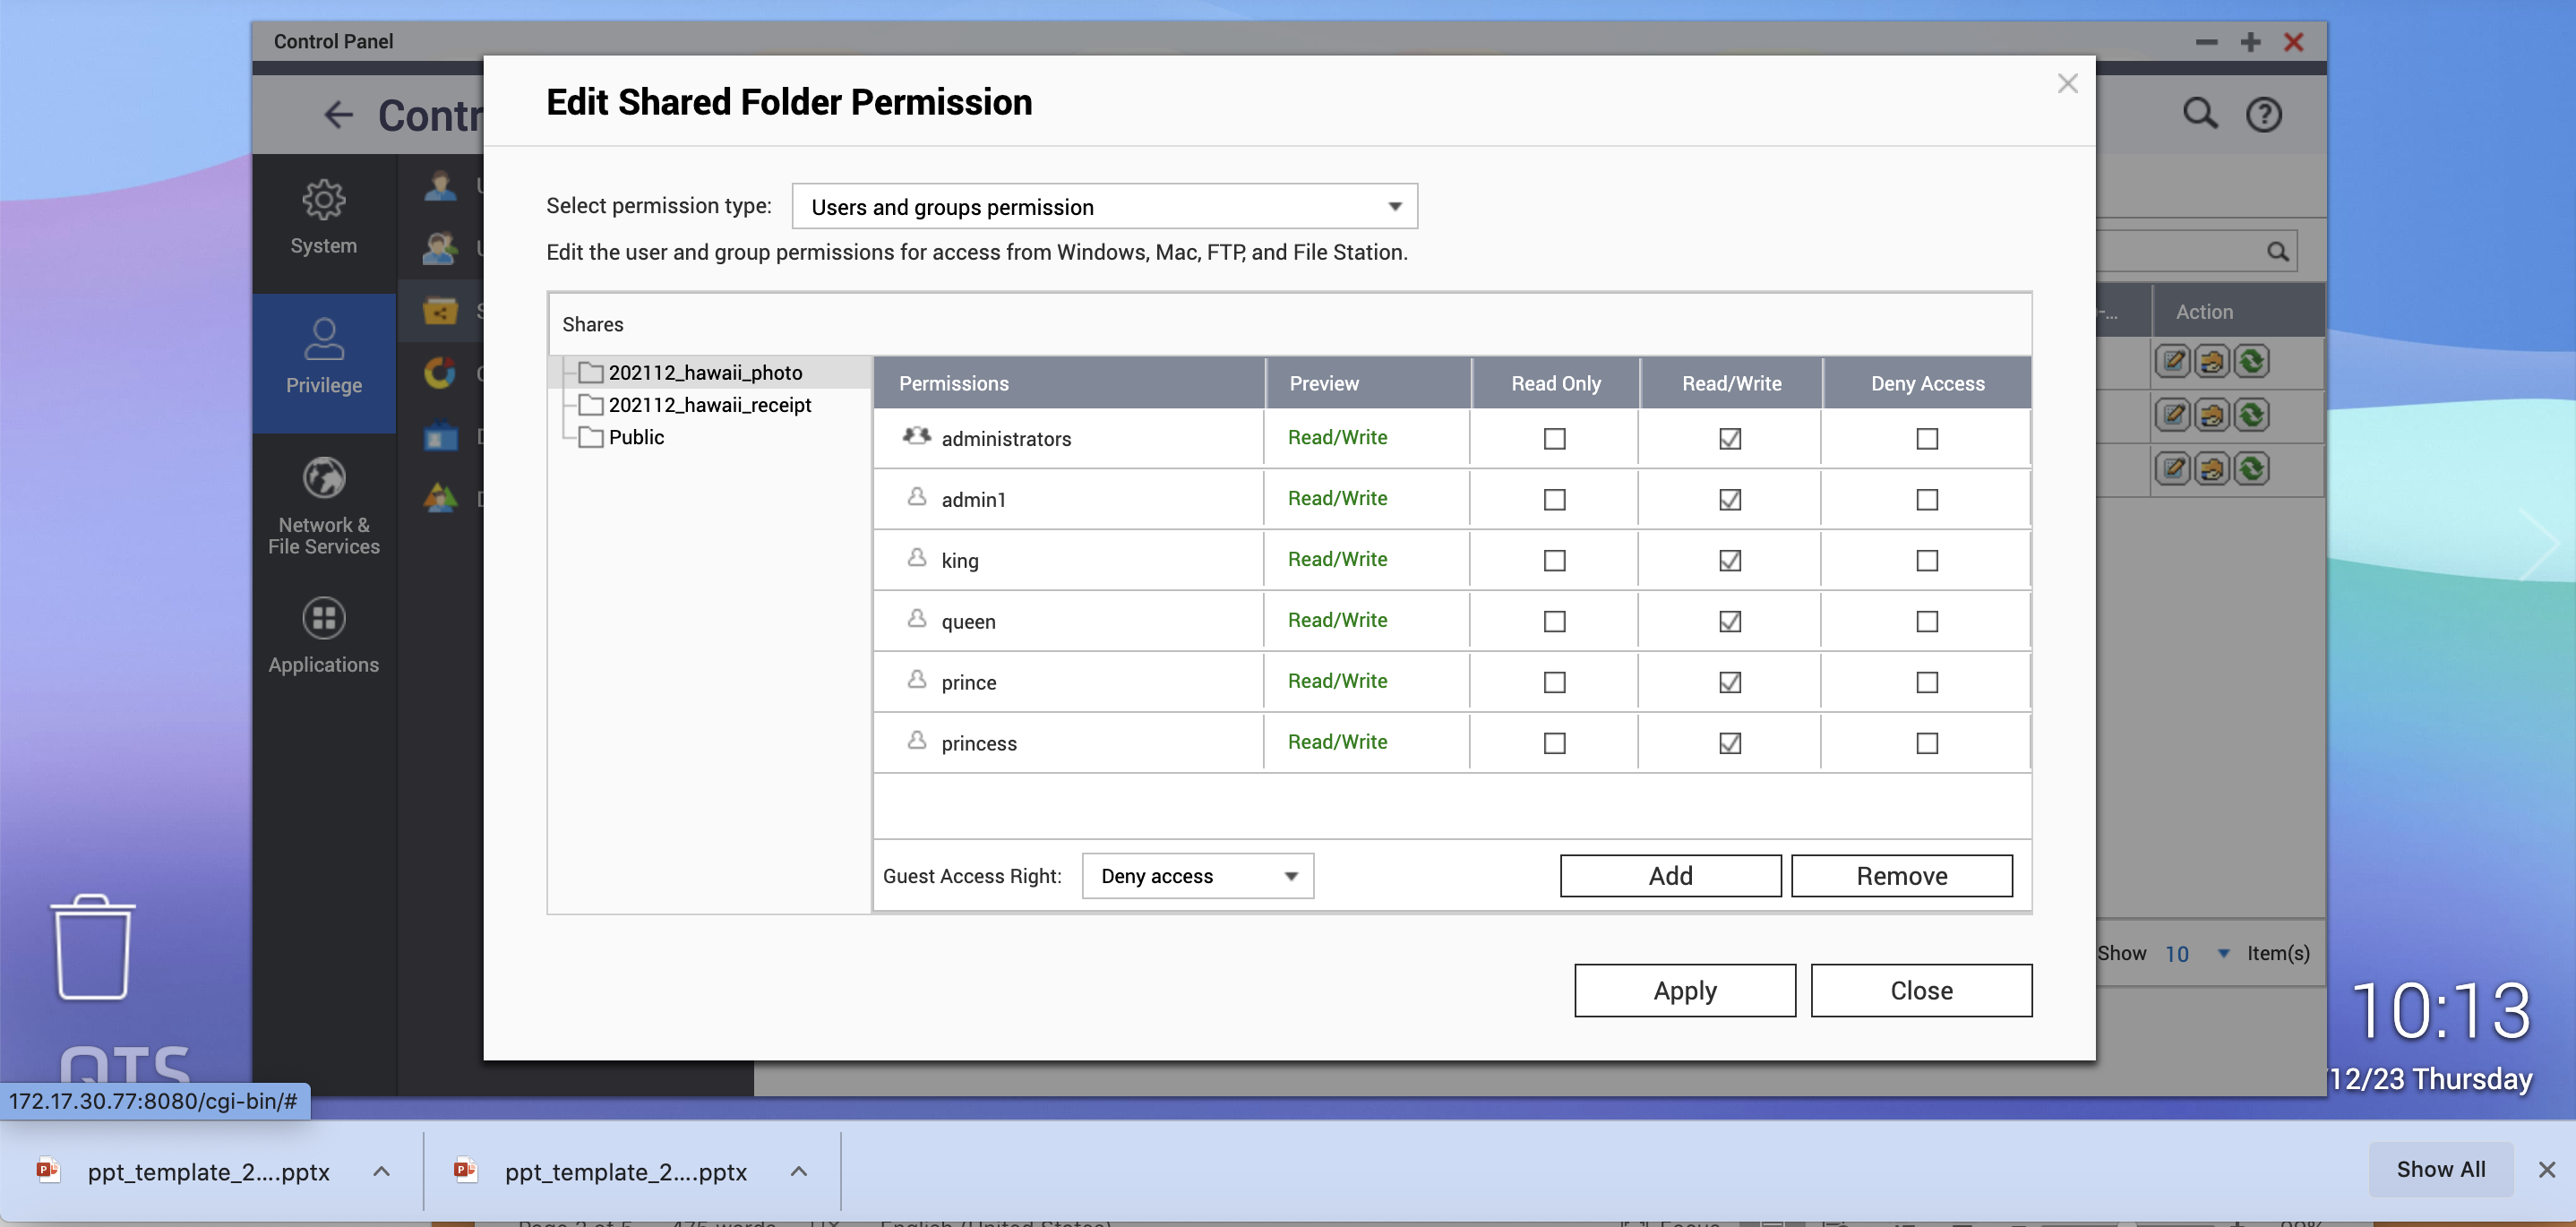Screen dimensions: 2576x1227
Task: Open the Select permission type dropdown
Action: (x=1104, y=207)
